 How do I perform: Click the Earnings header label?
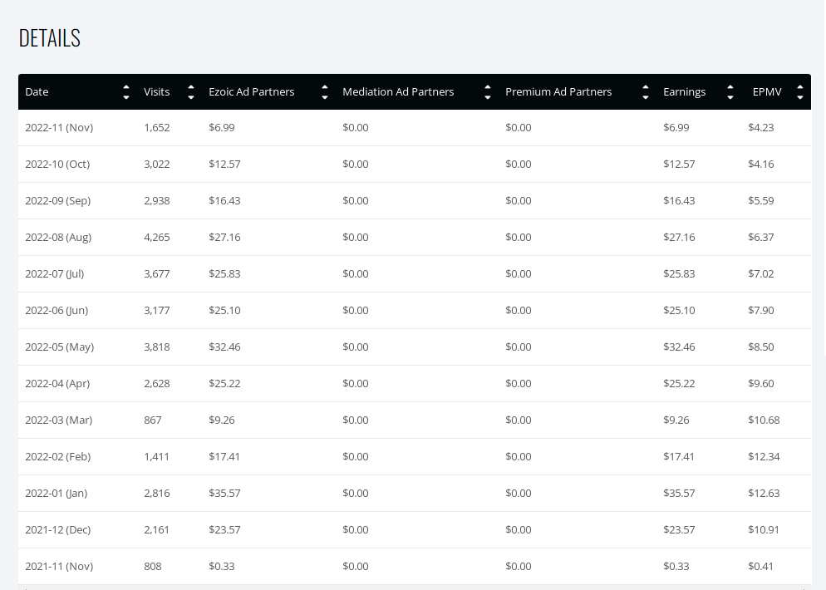tap(684, 92)
